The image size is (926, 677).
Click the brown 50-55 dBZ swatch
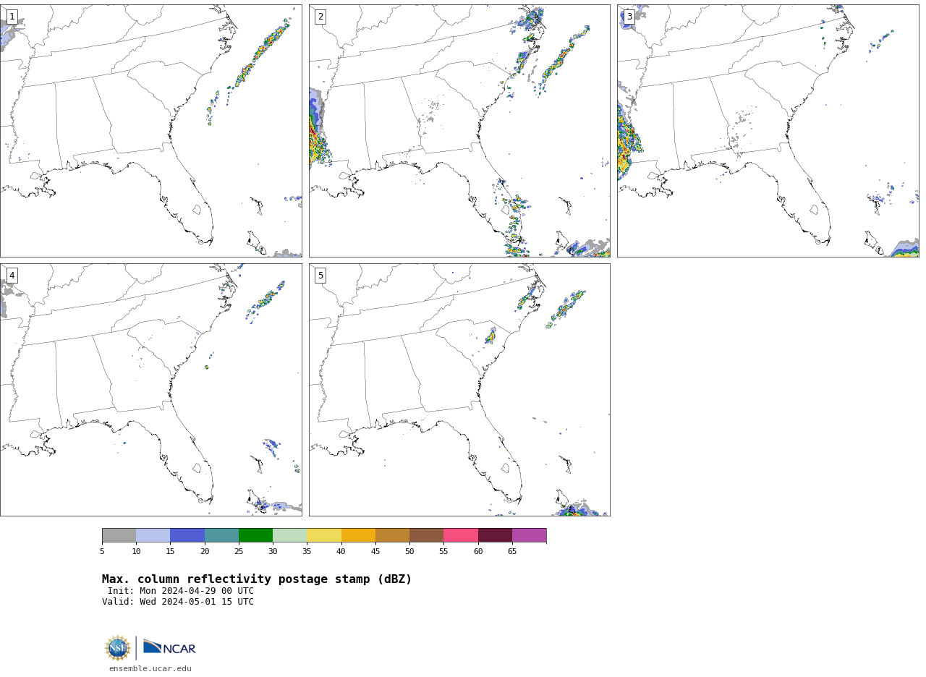tap(426, 535)
